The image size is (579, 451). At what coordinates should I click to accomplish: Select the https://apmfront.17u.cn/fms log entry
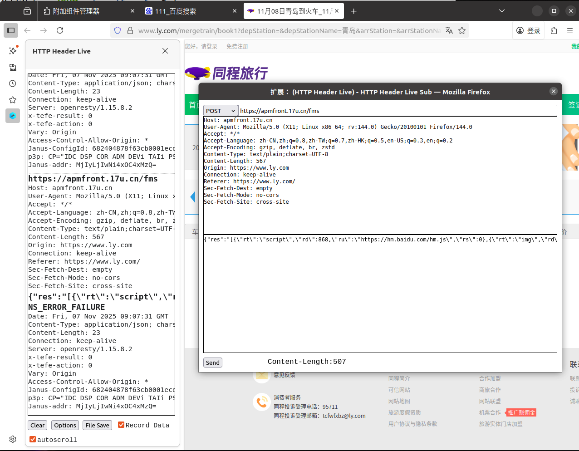point(93,179)
